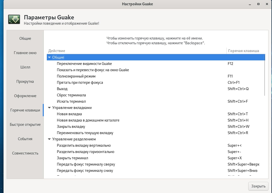This screenshot has height=193, width=272.
Task: Select the Новая вкладка shortcut row
Action: pyautogui.click(x=69, y=114)
